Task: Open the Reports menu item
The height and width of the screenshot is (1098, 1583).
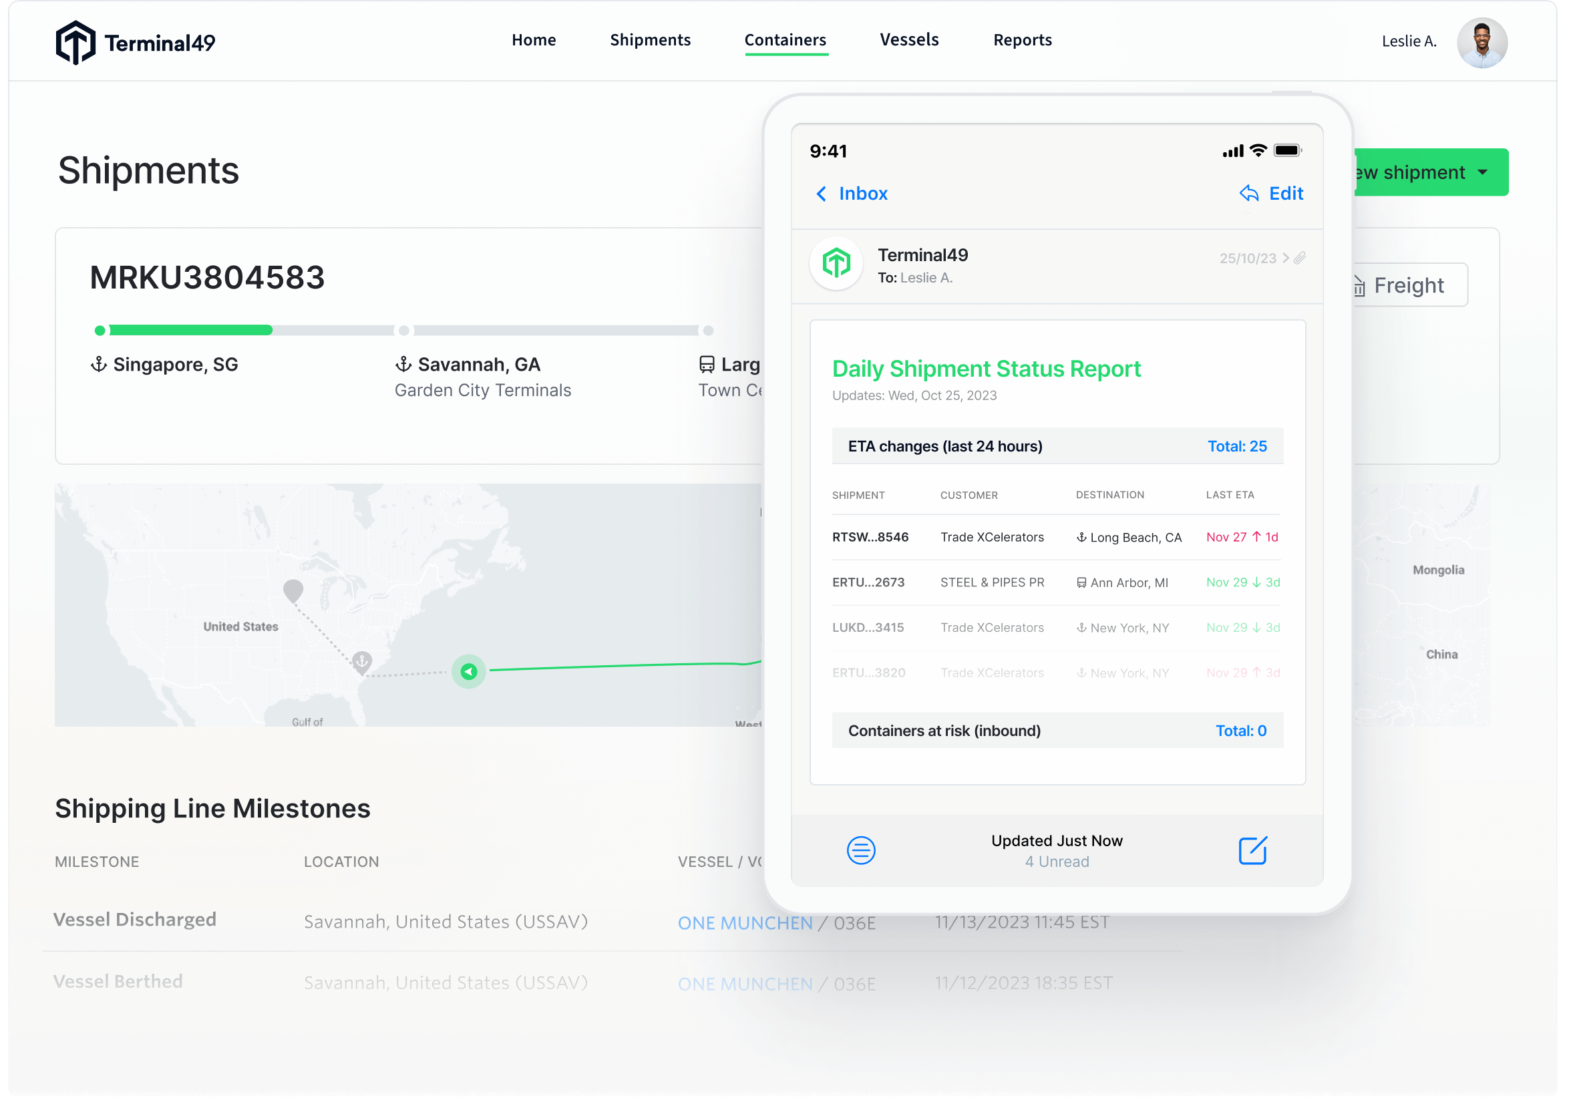Action: pyautogui.click(x=1022, y=40)
